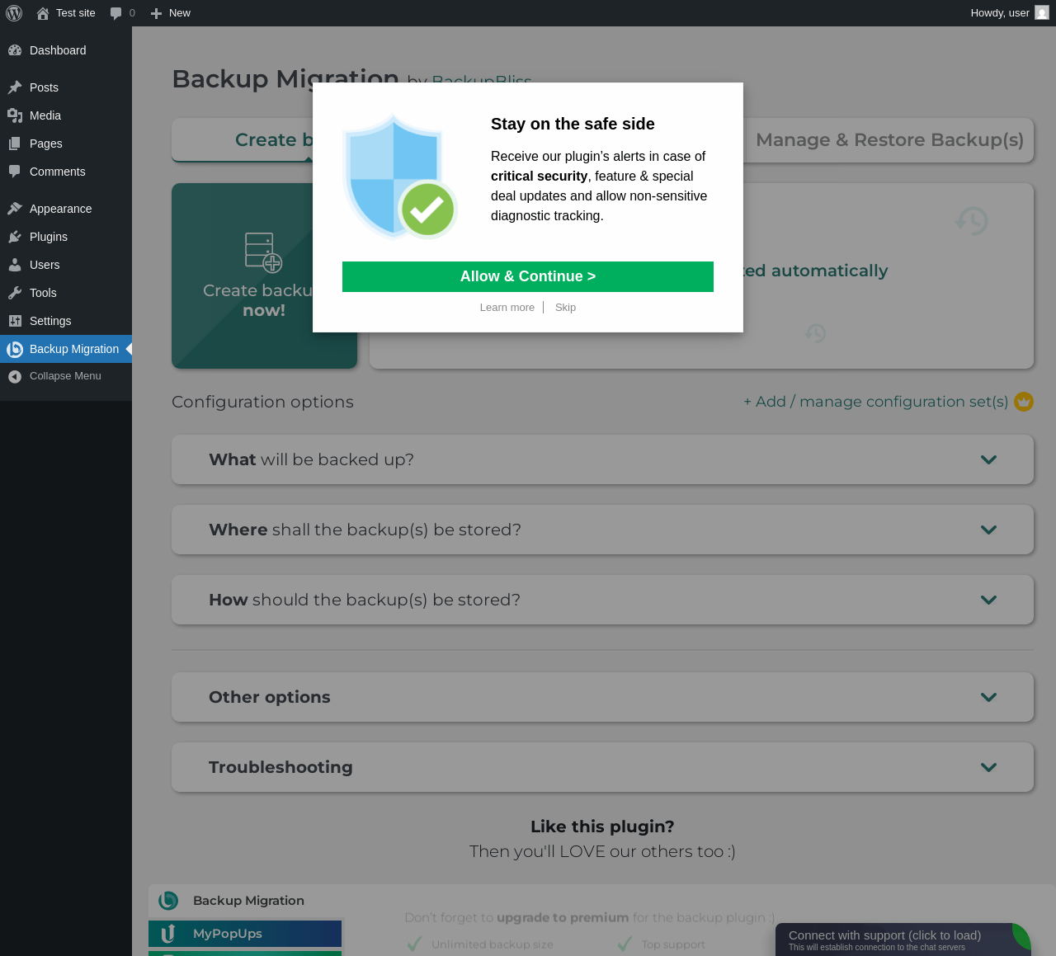Viewport: 1056px width, 956px height.
Task: Click the Allow & Continue button
Action: tap(528, 276)
